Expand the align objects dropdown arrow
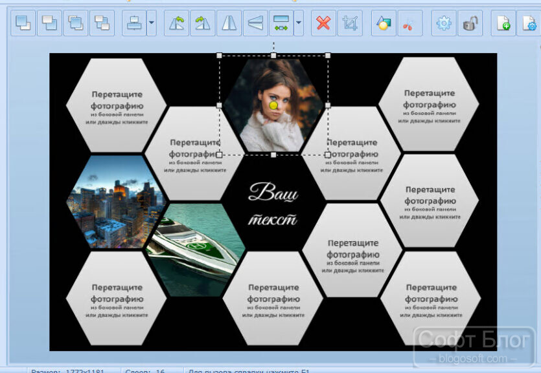 coord(152,23)
